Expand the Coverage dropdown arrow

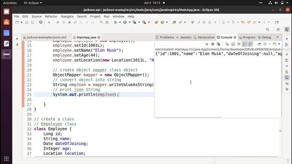point(139,22)
